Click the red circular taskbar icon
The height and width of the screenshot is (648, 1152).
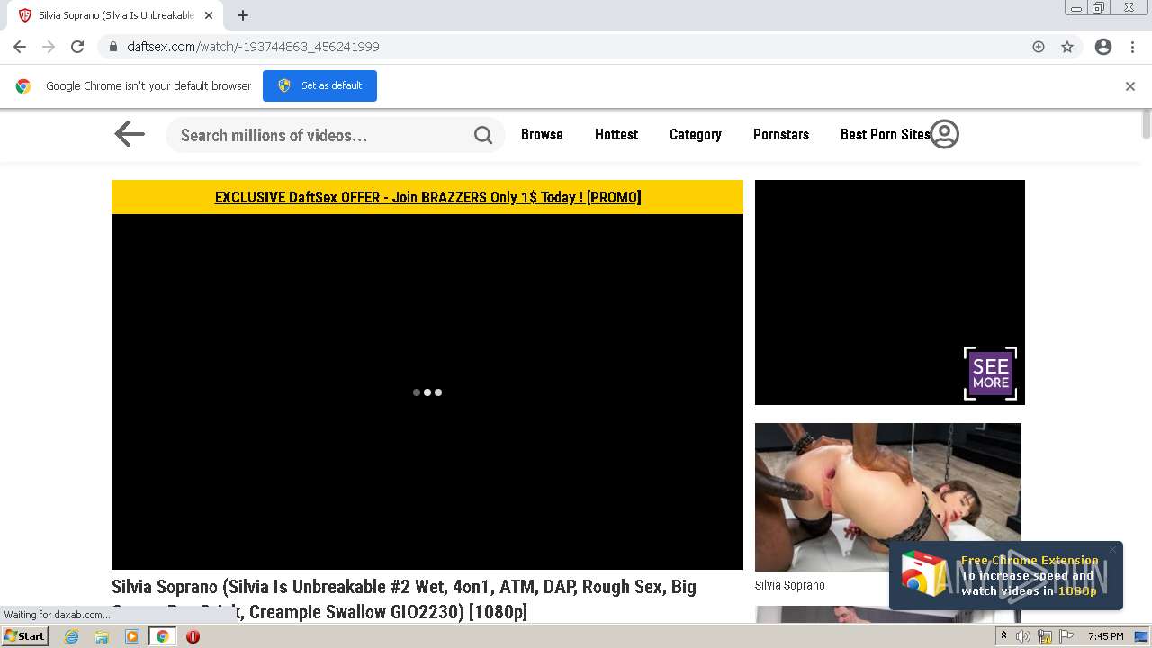pos(193,636)
